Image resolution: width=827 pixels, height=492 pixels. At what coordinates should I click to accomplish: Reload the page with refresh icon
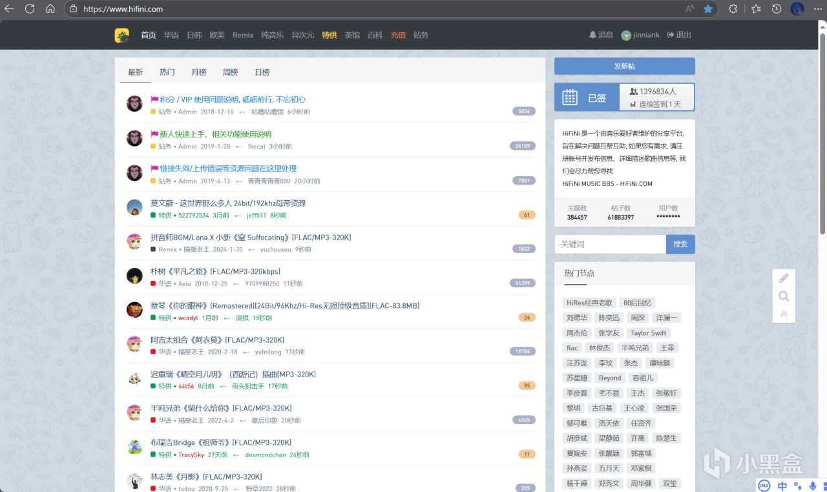coord(30,9)
